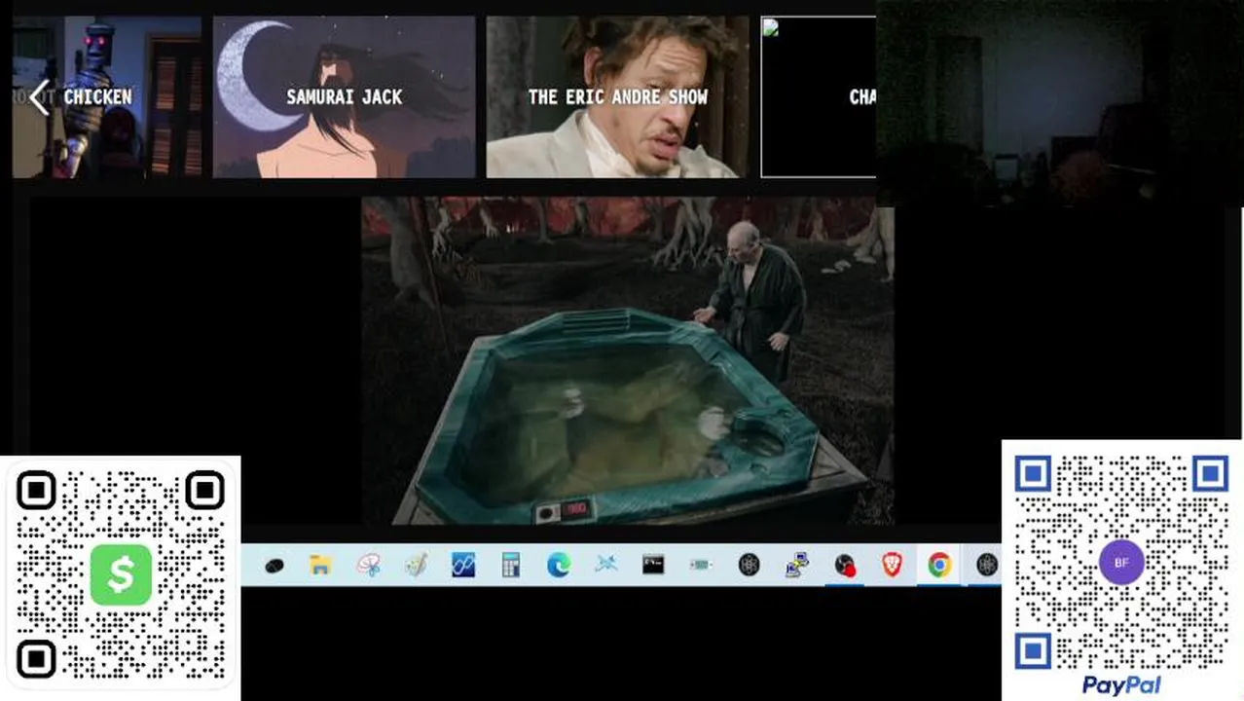Click the Cash App QR code
The width and height of the screenshot is (1244, 701).
click(x=121, y=574)
